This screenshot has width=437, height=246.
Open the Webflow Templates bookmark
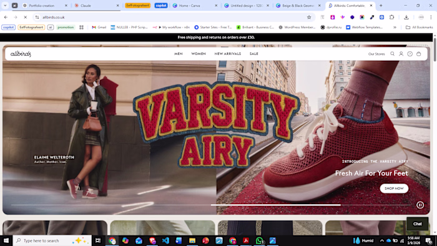pyautogui.click(x=365, y=27)
